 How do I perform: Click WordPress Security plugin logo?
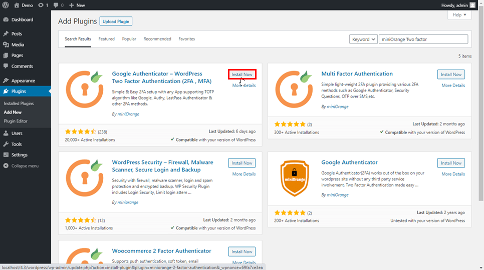85,178
